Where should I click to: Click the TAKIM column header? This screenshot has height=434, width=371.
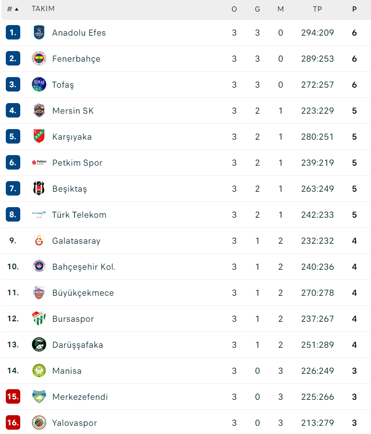[x=43, y=9]
